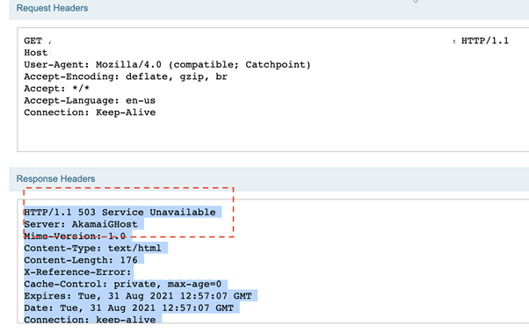Viewport: 529px width, 333px height.
Task: Click the HTTP/1.1 text ending the GET line
Action: coord(485,41)
